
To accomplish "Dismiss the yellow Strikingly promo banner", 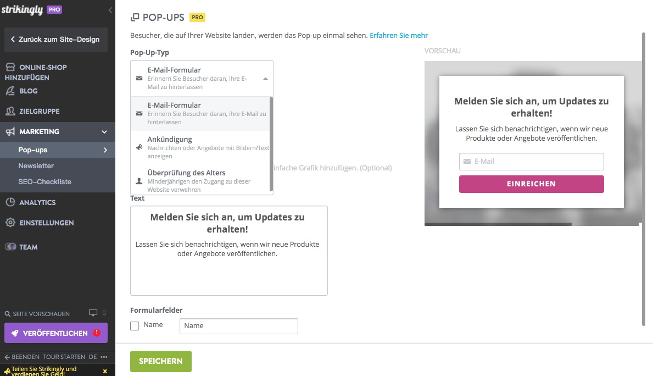I will tap(105, 372).
